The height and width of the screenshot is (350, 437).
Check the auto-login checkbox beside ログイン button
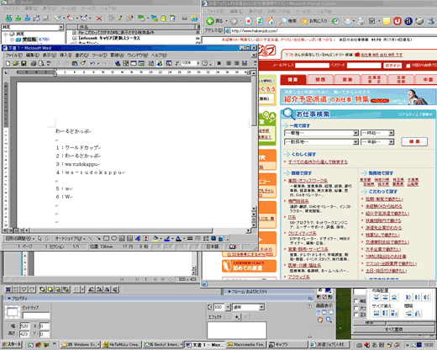click(x=408, y=66)
